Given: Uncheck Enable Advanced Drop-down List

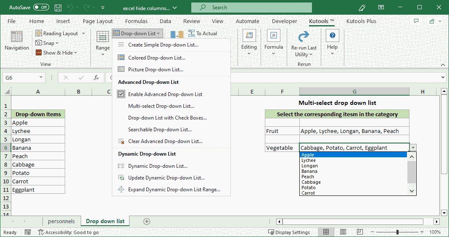Looking at the screenshot, I should tap(121, 94).
